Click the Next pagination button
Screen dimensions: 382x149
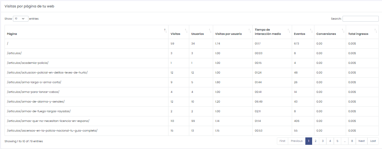(x=361, y=141)
